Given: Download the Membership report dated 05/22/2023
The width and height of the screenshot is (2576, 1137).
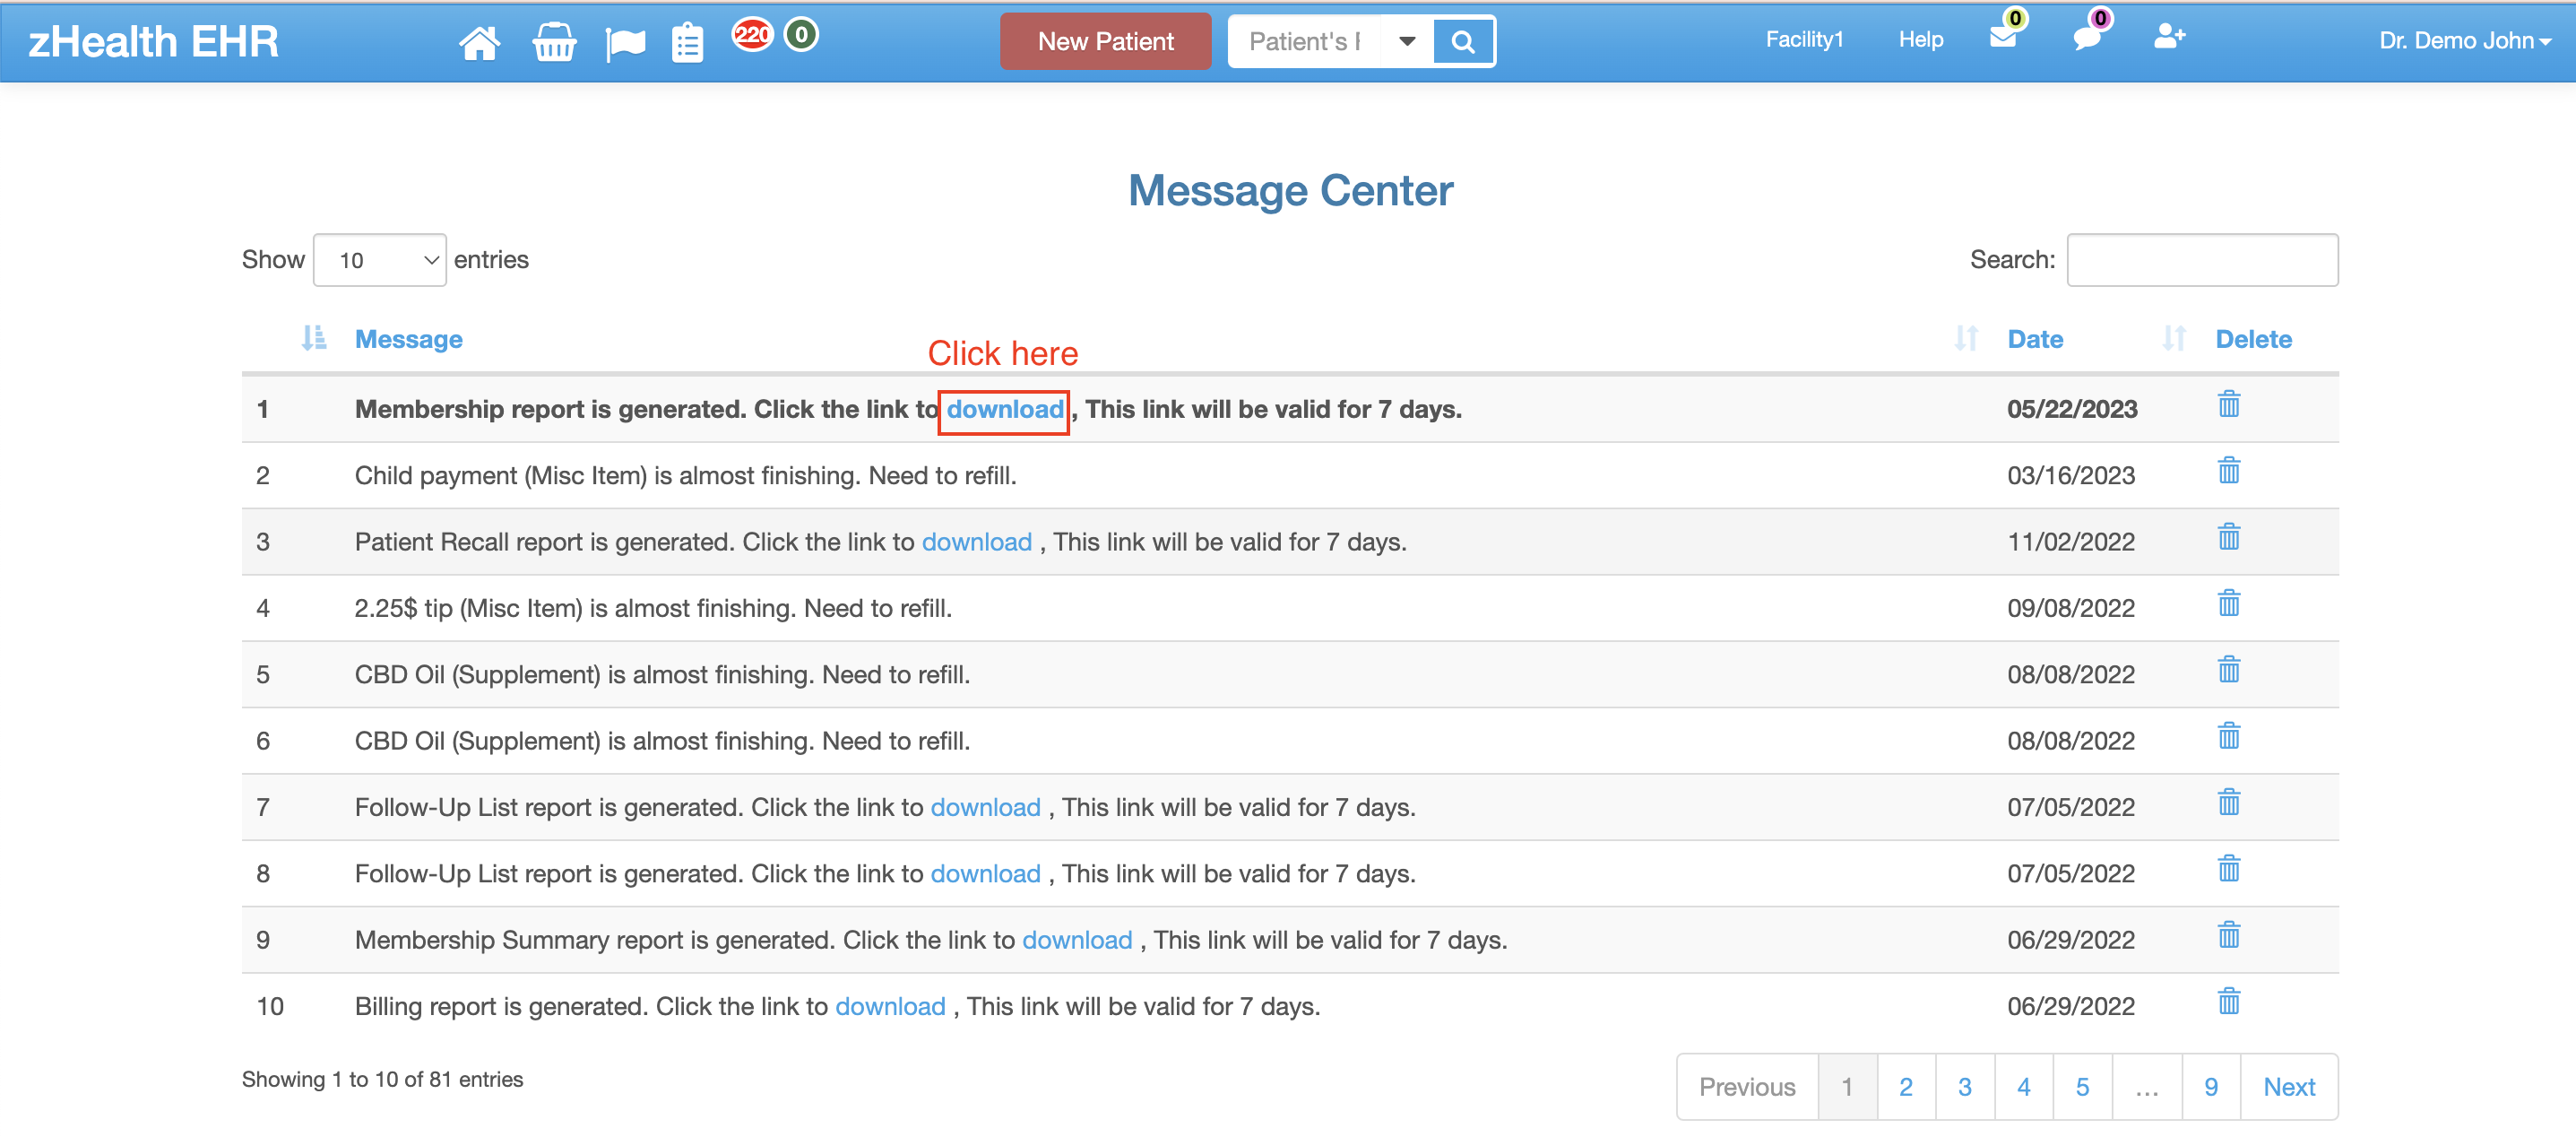Looking at the screenshot, I should 1004,409.
